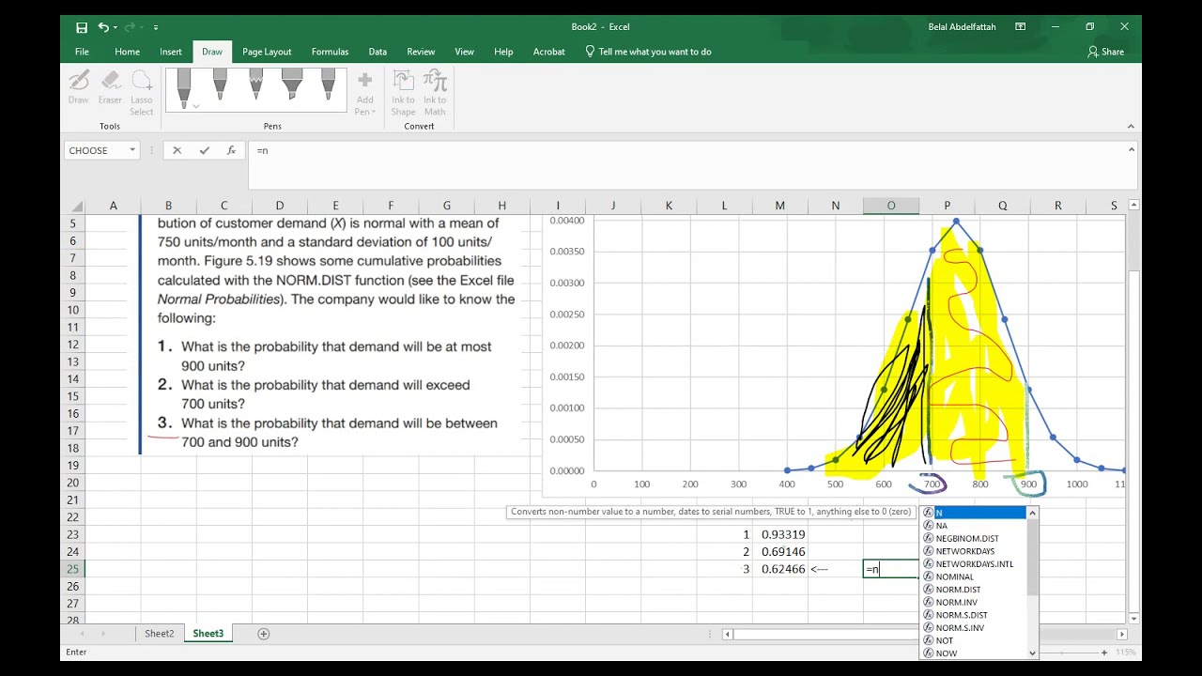Select NOT function from autocomplete list

974,640
